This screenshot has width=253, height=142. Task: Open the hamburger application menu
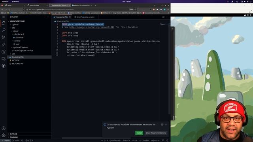4,17
